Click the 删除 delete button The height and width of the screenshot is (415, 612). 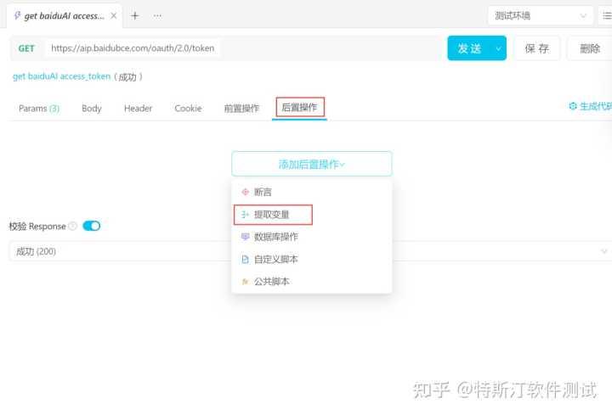[589, 48]
